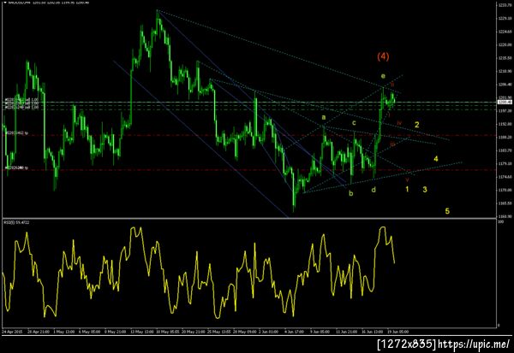Select the red 'ii' subwave label

[392, 85]
